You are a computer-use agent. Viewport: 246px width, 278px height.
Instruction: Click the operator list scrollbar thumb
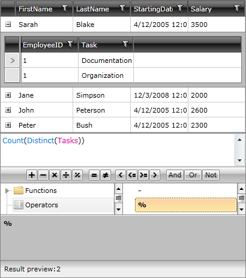coord(241,198)
